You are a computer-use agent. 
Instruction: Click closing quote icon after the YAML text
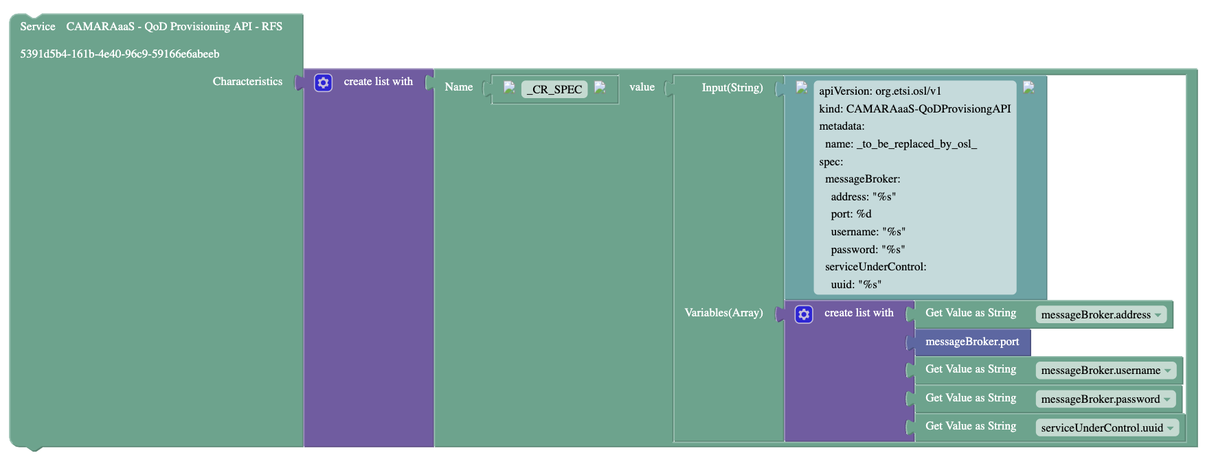[x=1028, y=87]
